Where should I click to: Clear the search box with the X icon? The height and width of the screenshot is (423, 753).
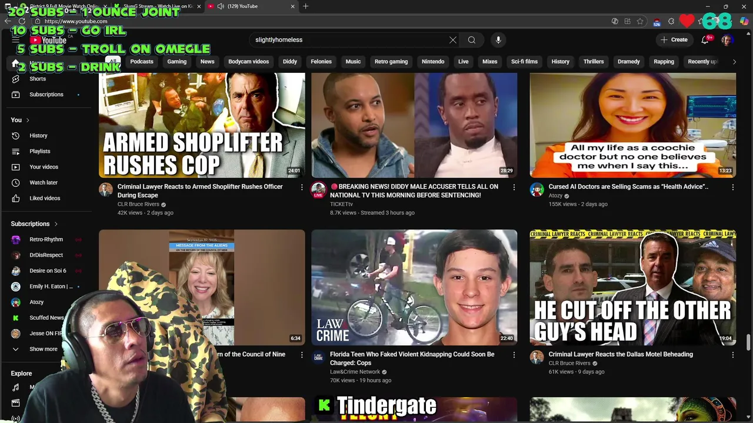(453, 40)
